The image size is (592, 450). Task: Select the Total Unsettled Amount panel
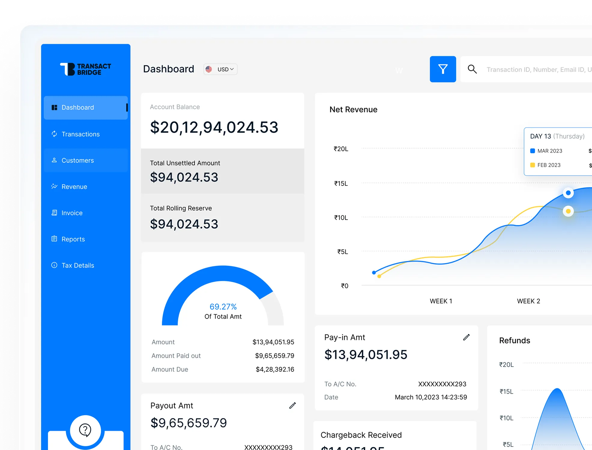point(223,171)
